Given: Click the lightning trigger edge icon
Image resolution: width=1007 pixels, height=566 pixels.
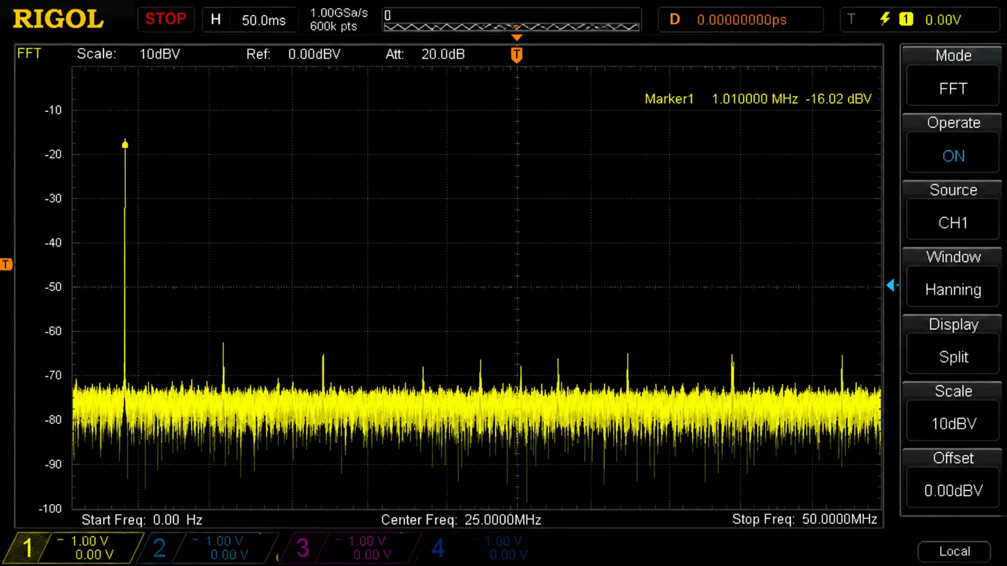Looking at the screenshot, I should click(885, 19).
